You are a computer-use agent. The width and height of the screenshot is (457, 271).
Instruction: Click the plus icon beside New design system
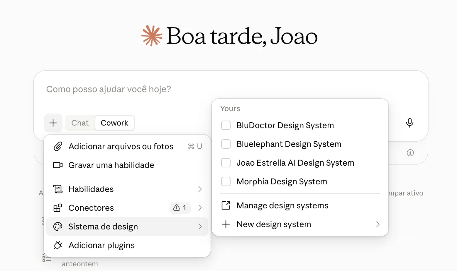[x=226, y=224]
